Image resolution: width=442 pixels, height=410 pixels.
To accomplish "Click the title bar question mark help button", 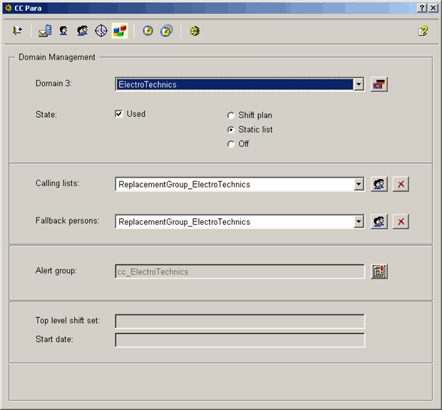I will click(x=422, y=7).
